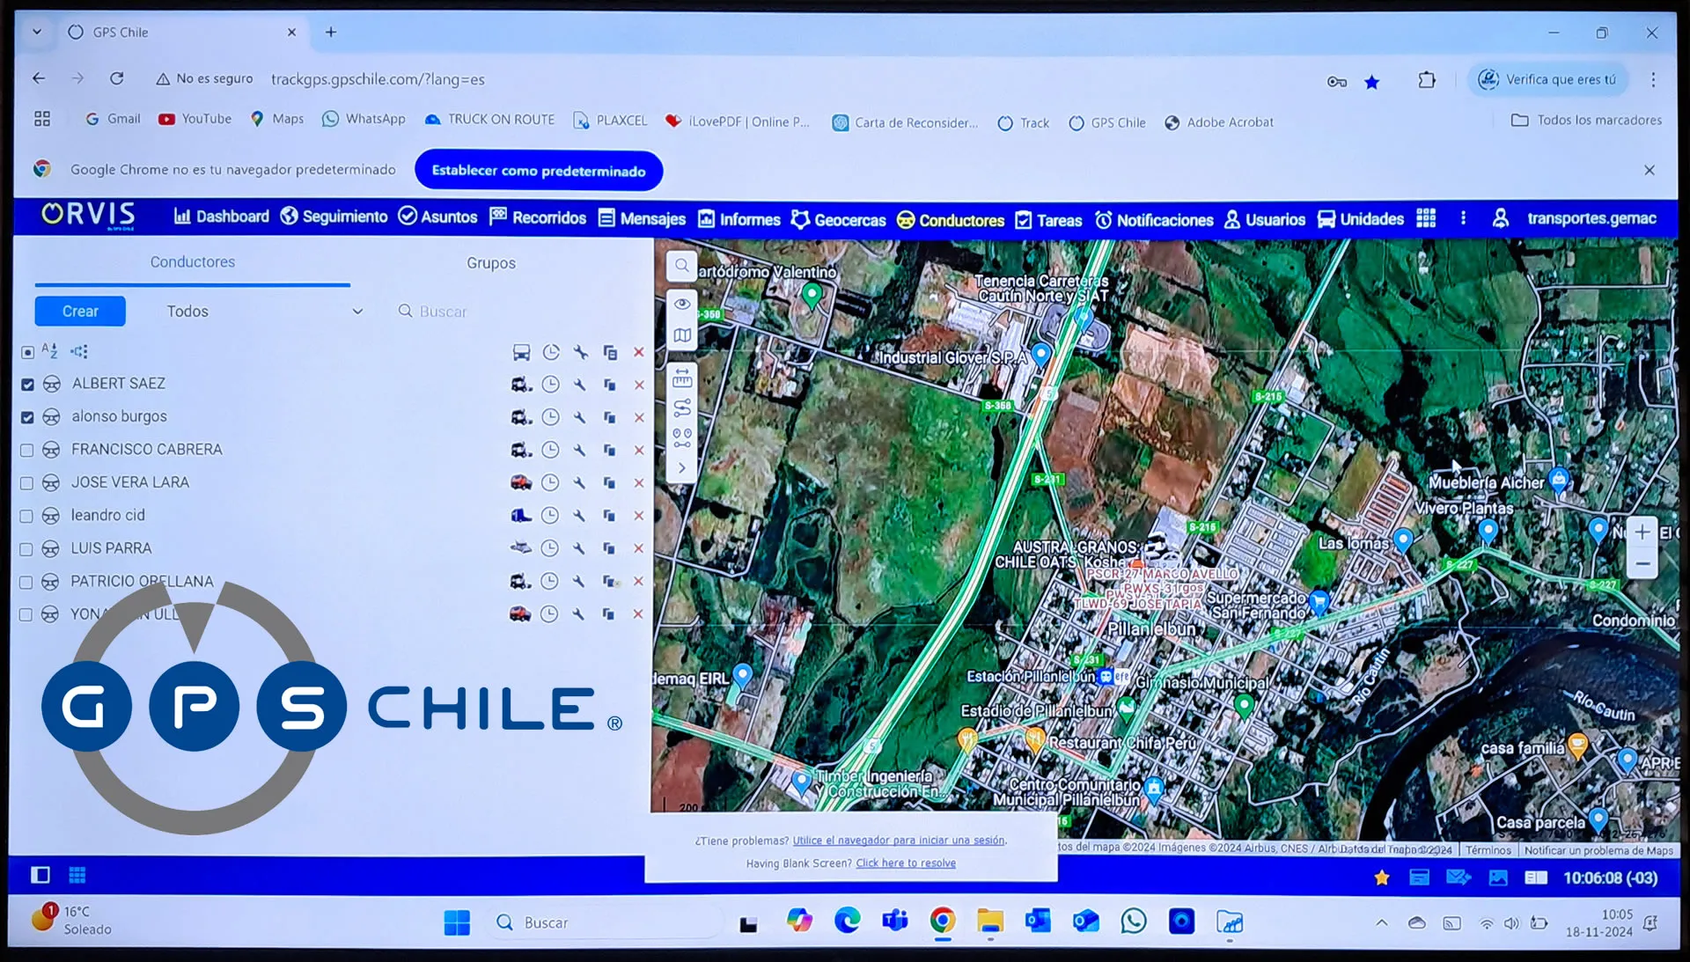Screen dimensions: 1690x962
Task: Open the apps grid icon in navbar
Action: click(x=1426, y=218)
